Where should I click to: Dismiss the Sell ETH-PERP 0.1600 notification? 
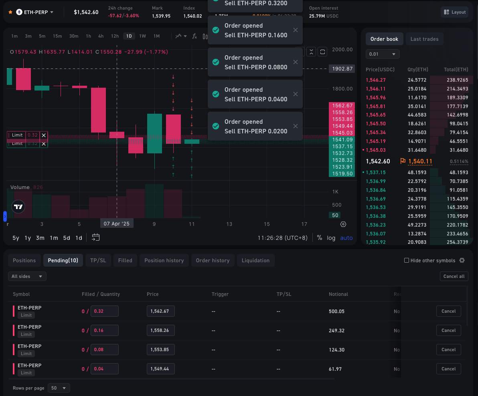[x=296, y=30]
